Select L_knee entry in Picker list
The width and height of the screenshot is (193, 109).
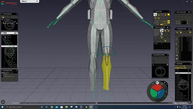click(x=183, y=73)
